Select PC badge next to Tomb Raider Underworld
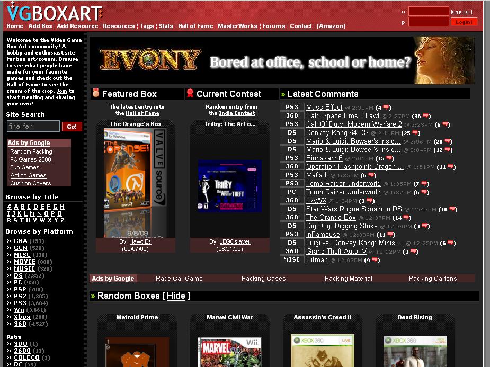 coord(292,192)
